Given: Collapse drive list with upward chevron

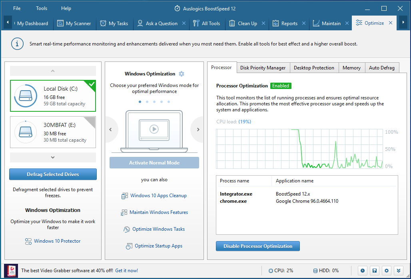Looking at the screenshot, I should click(x=53, y=71).
